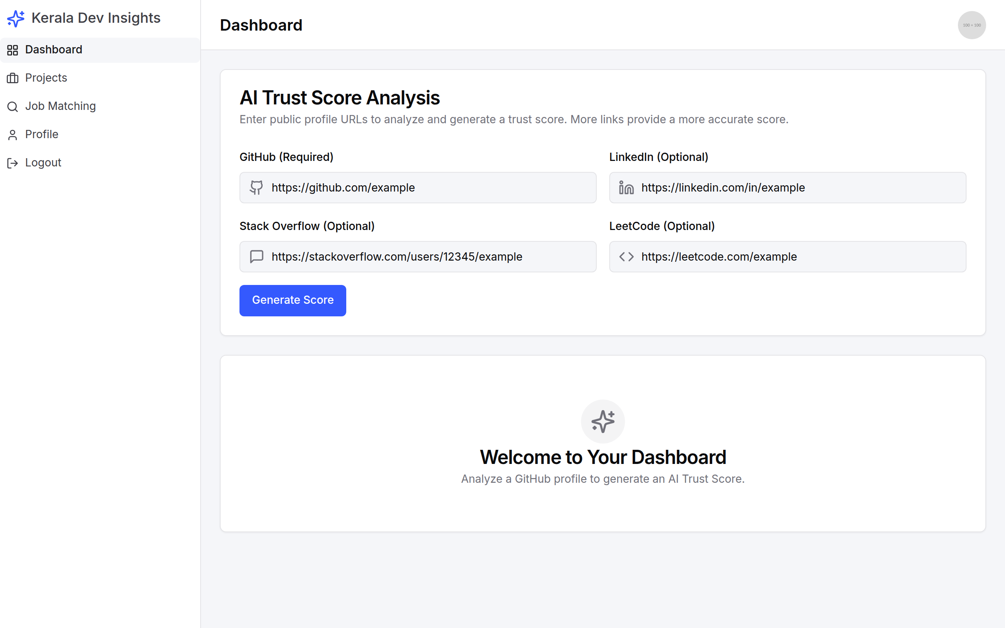Go to Projects in the sidebar
This screenshot has height=628, width=1005.
(x=100, y=78)
